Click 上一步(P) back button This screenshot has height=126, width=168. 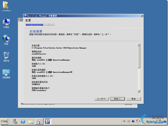click(101, 99)
